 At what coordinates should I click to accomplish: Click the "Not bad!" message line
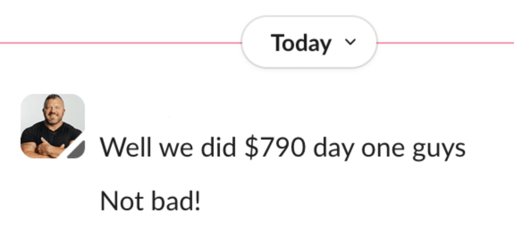(151, 202)
